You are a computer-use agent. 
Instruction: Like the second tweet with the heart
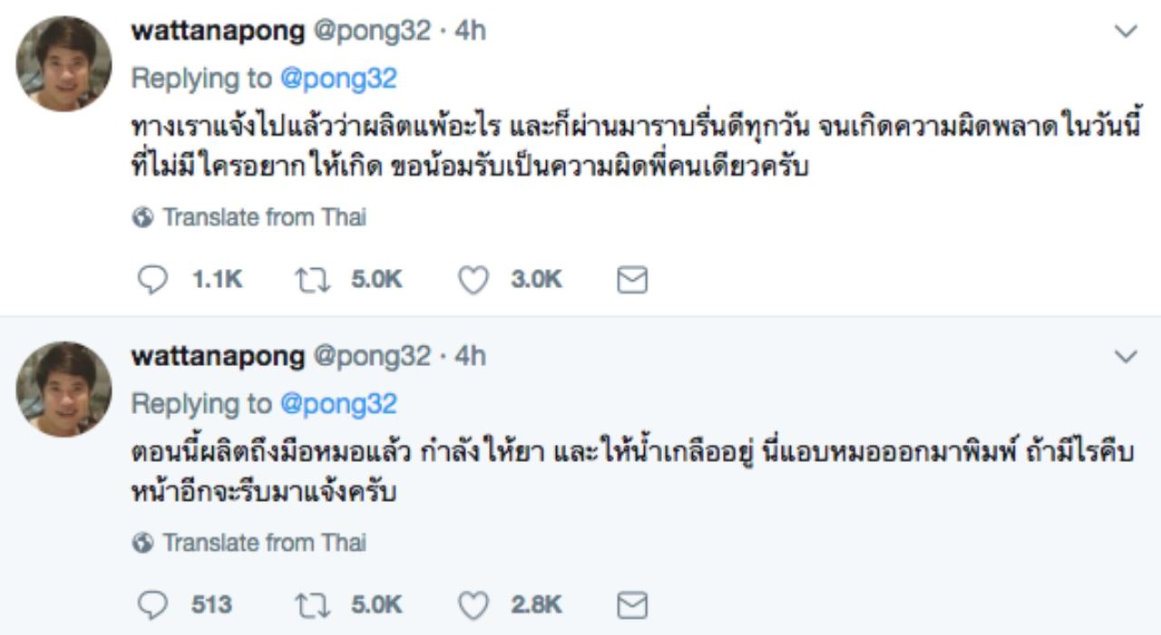pyautogui.click(x=473, y=604)
